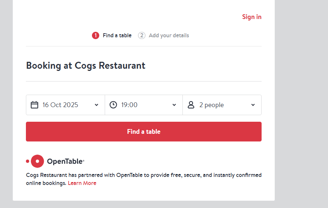Click the Booking at Cogs Restaurant heading
The width and height of the screenshot is (328, 208).
point(86,66)
